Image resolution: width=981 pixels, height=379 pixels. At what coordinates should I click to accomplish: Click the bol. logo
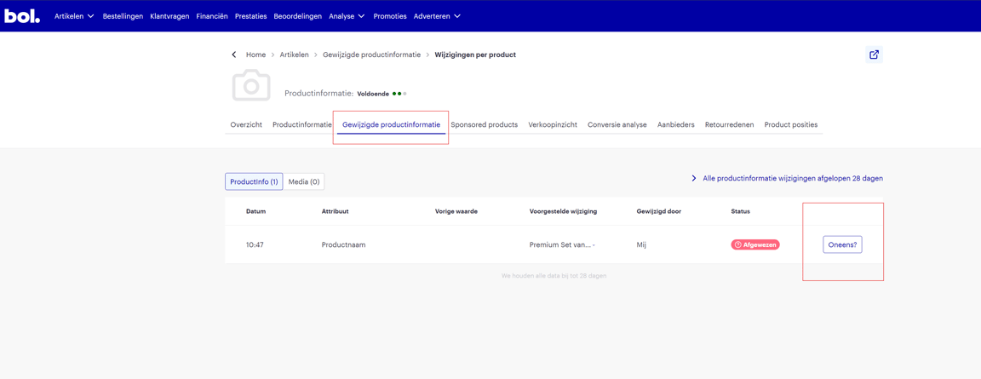[22, 16]
